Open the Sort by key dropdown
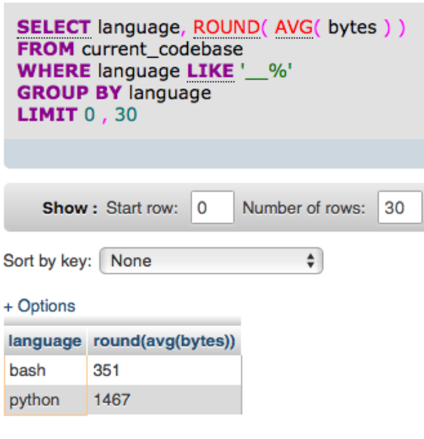This screenshot has width=424, height=439. click(x=211, y=261)
